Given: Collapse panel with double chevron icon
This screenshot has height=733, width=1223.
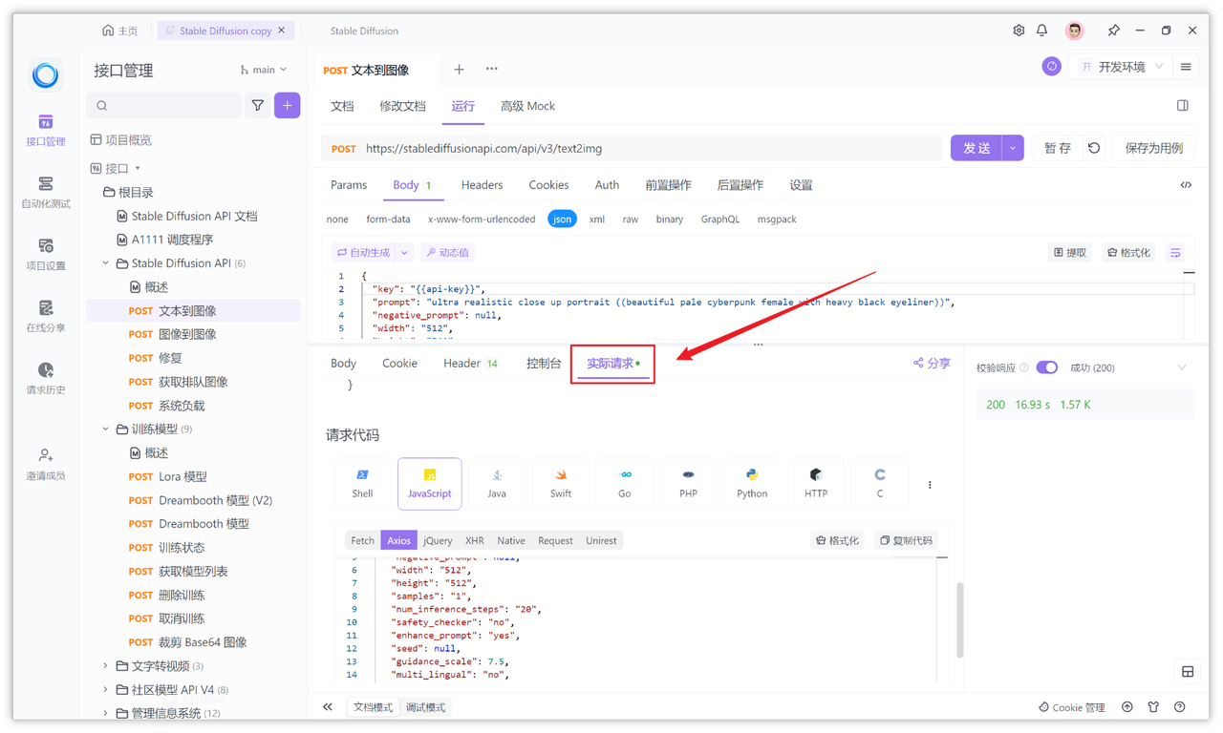Looking at the screenshot, I should click(x=328, y=707).
